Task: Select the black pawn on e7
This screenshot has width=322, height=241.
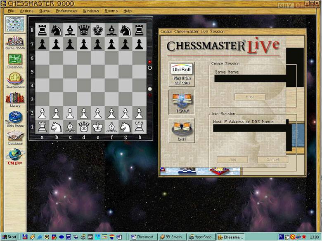Action: click(98, 44)
